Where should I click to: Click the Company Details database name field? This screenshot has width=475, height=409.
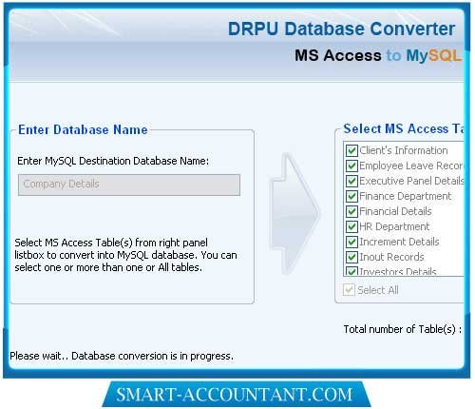coord(129,185)
